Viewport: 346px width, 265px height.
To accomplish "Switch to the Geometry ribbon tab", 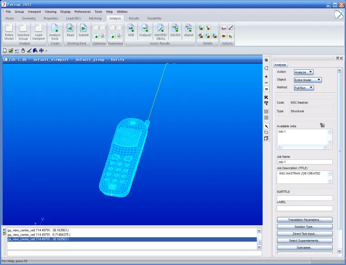I will click(29, 18).
